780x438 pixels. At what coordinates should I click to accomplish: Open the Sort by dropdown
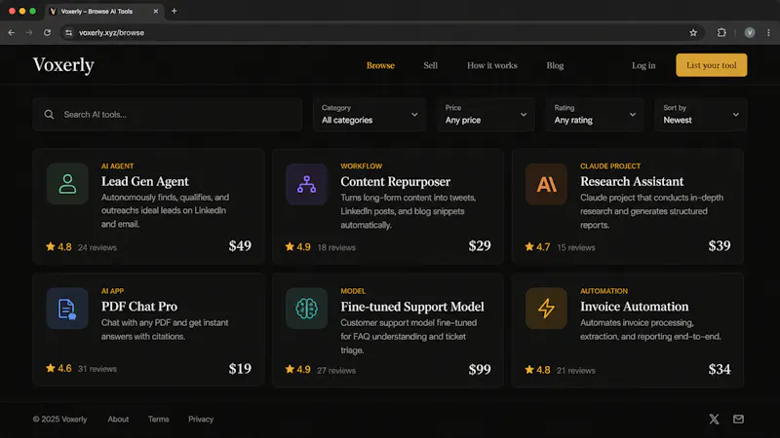[700, 114]
